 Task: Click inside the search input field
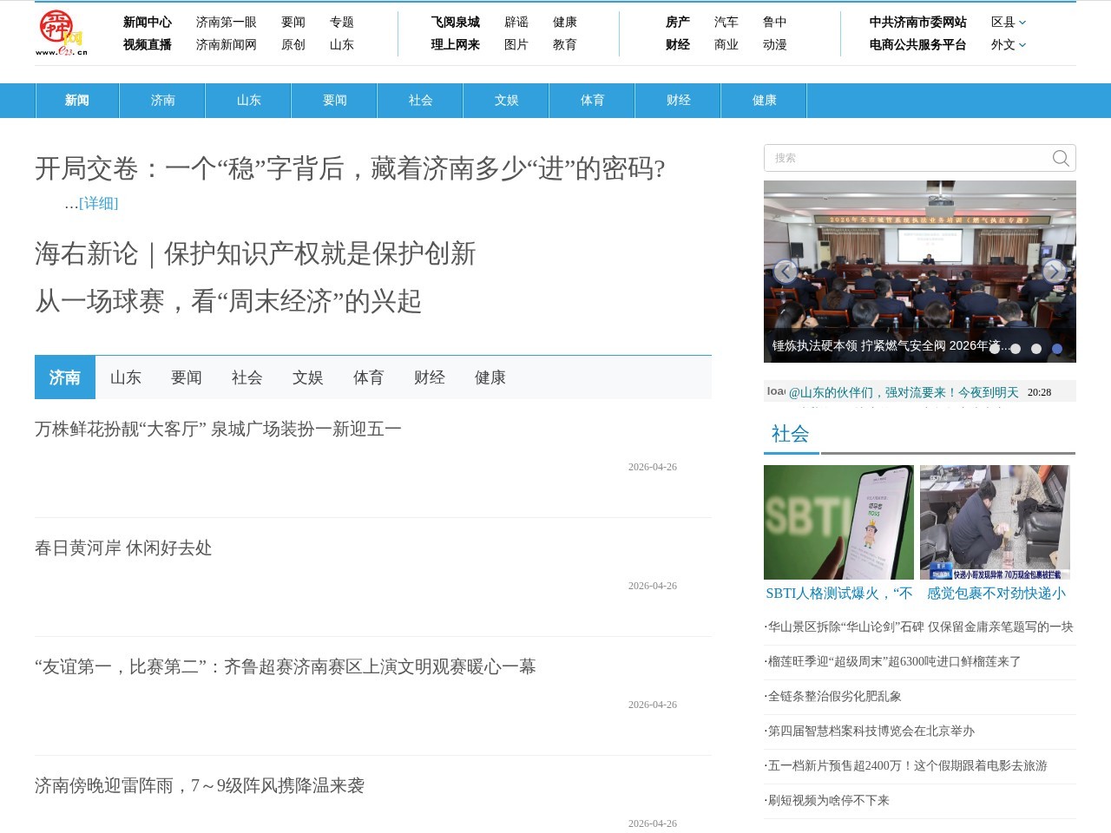coord(903,158)
